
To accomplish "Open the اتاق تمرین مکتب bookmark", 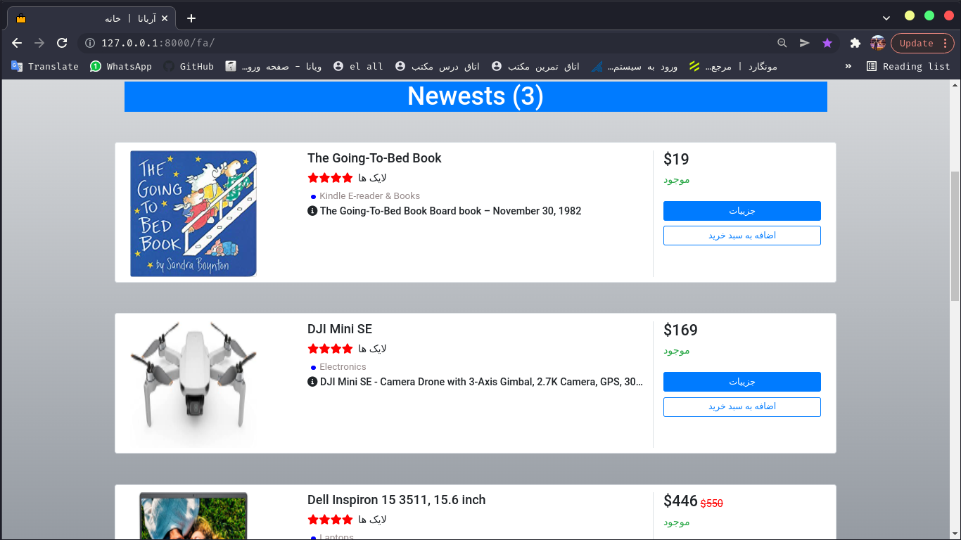I will click(x=535, y=66).
